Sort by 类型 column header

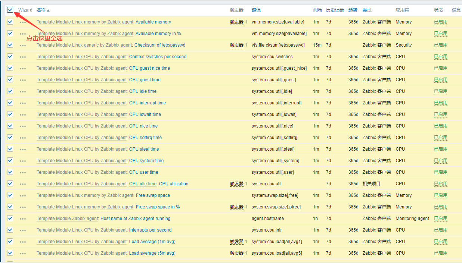coord(367,10)
